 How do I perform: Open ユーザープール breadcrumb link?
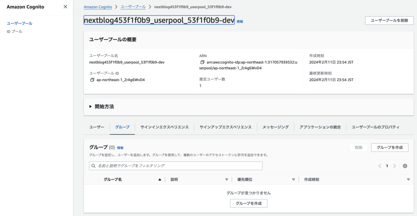coord(133,7)
